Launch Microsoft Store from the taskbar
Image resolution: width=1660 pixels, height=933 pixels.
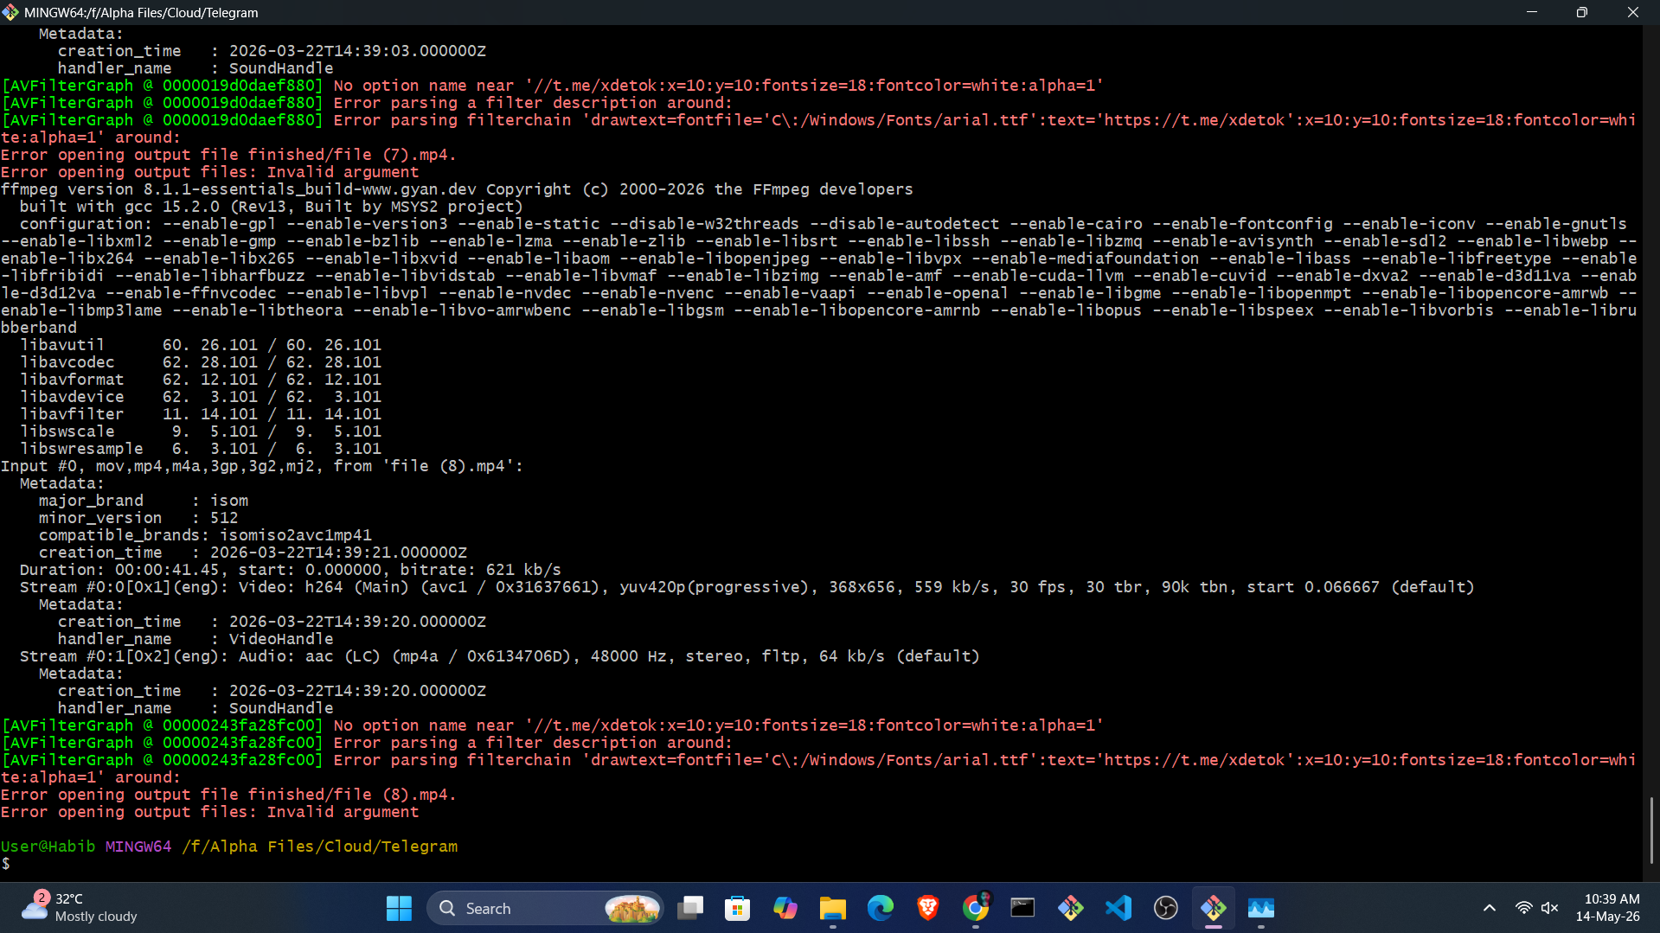[x=737, y=908]
